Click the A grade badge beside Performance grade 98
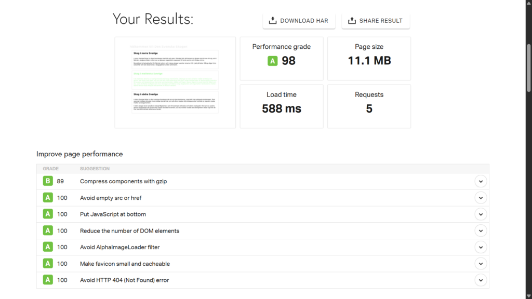Image resolution: width=532 pixels, height=299 pixels. [272, 61]
